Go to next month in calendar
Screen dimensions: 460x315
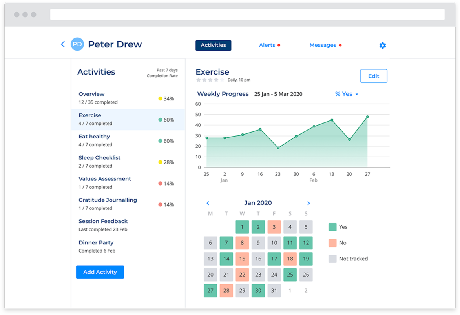308,203
